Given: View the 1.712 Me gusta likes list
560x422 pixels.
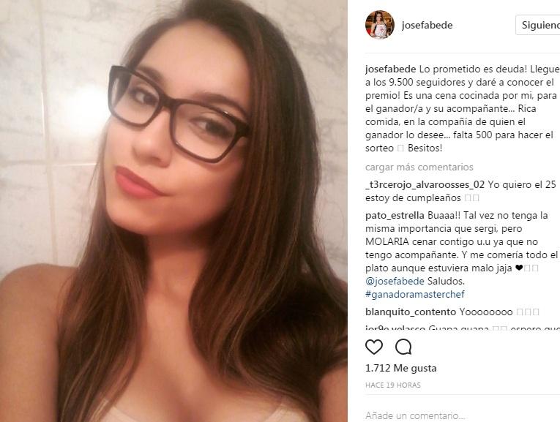Looking at the screenshot, I should point(400,368).
